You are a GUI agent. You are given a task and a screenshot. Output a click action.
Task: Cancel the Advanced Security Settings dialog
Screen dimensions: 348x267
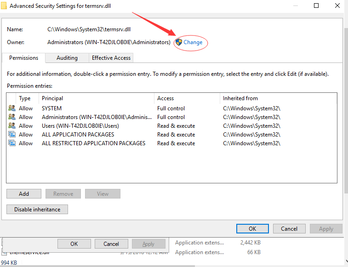coord(289,228)
